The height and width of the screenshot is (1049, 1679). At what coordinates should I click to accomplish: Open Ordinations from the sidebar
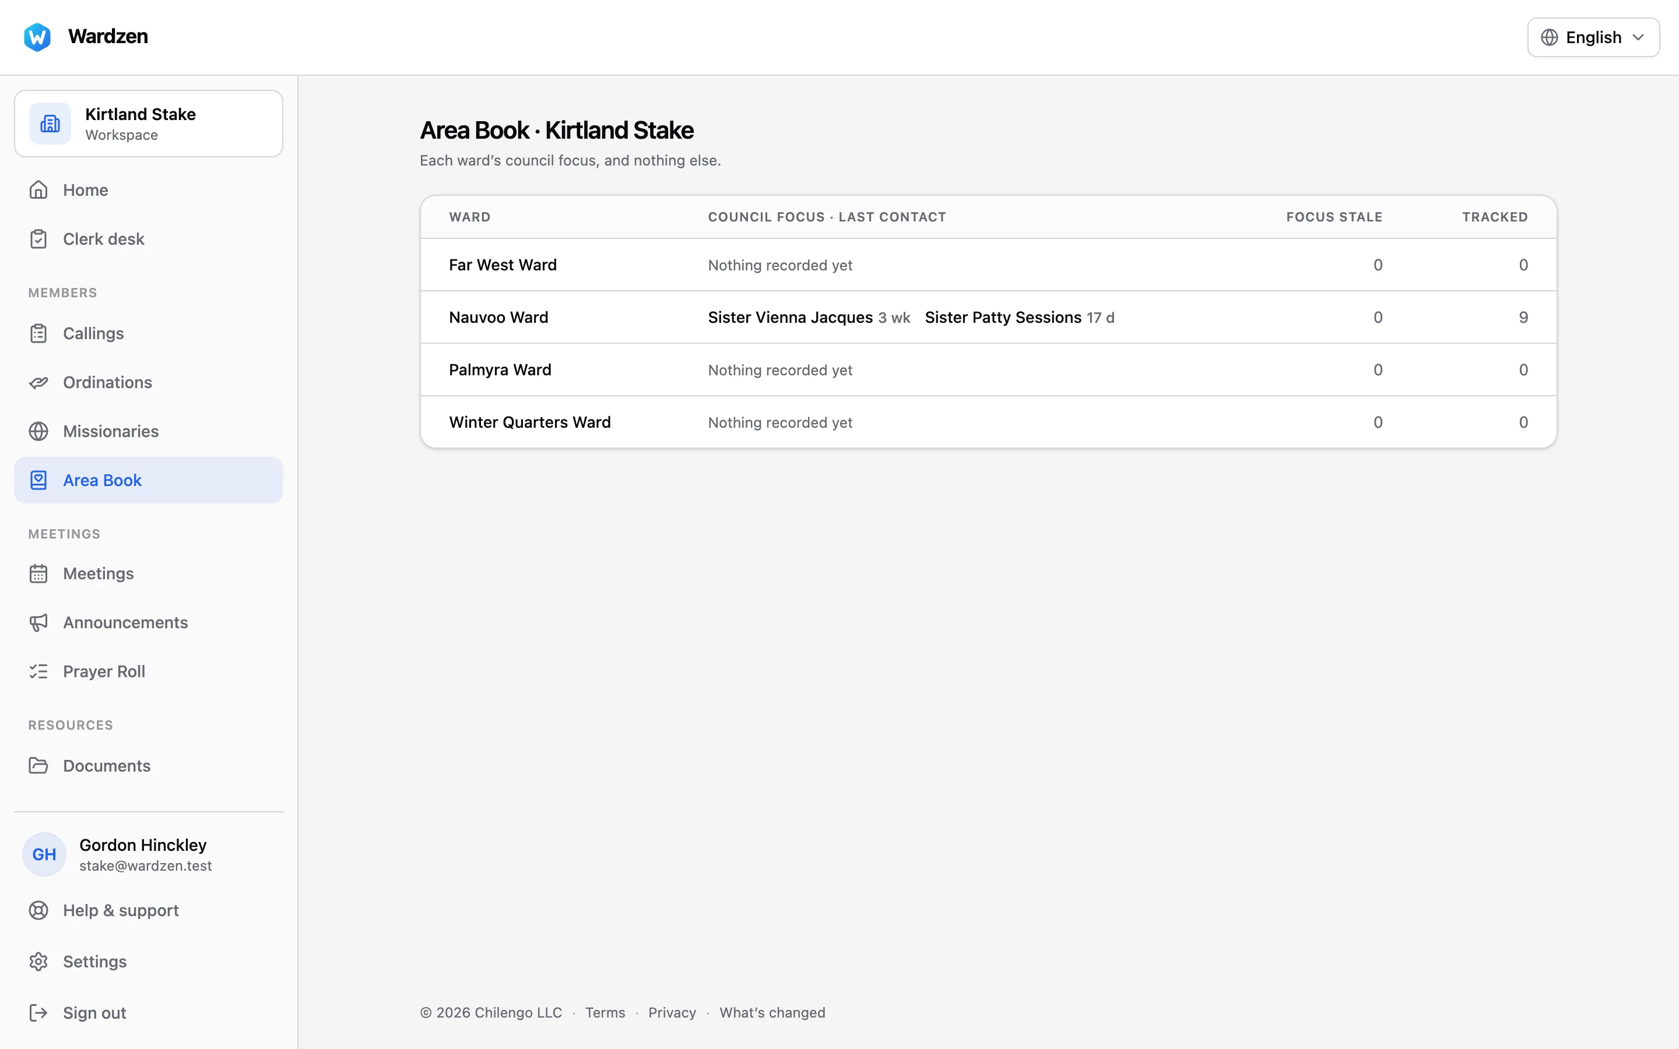(149, 382)
